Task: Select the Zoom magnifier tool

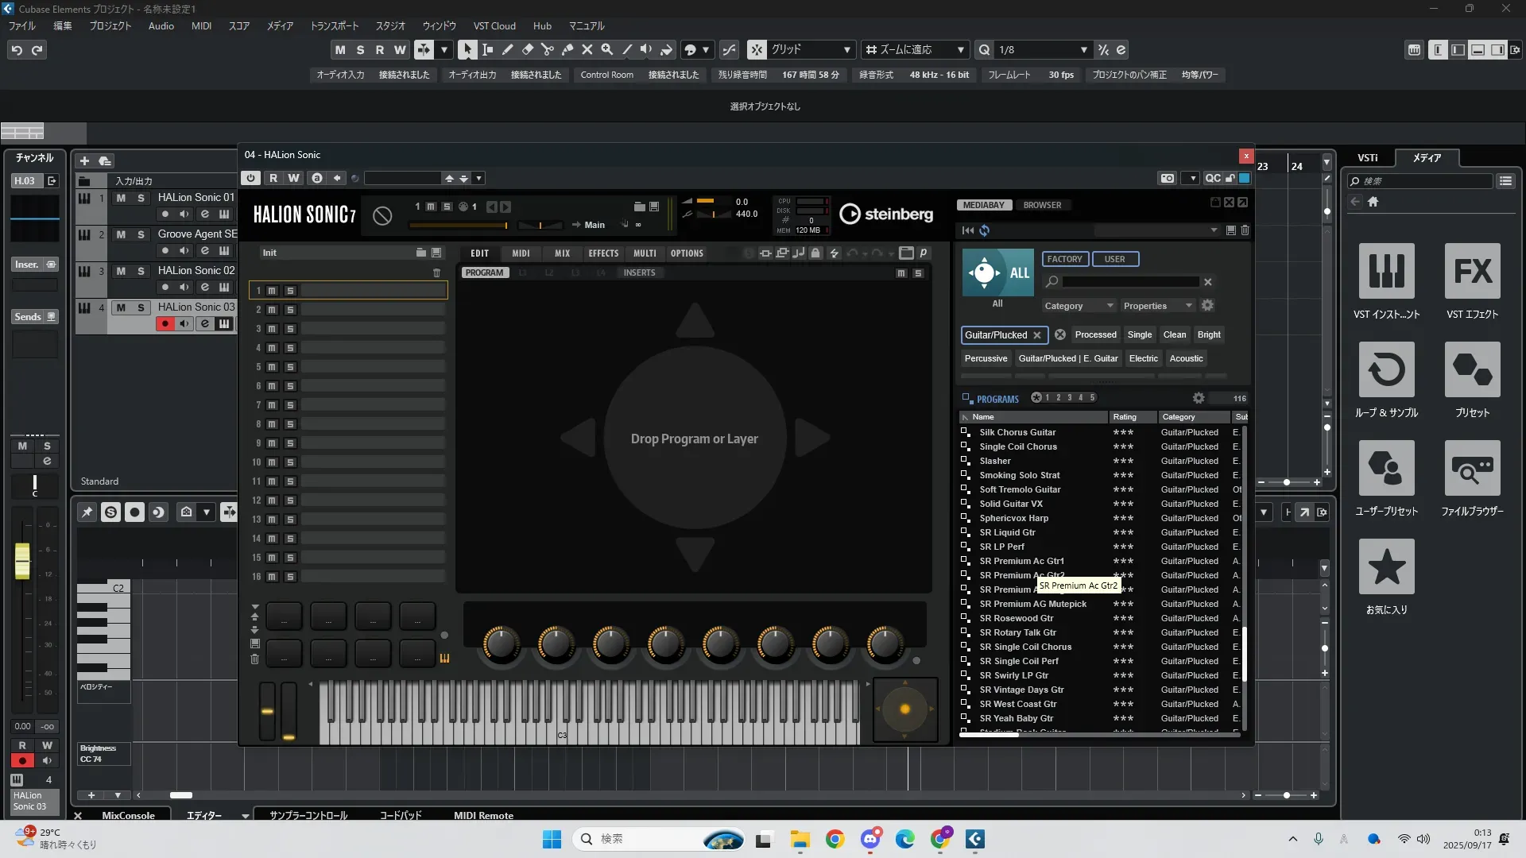Action: 607,49
